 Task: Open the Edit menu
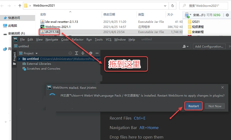[30, 39]
